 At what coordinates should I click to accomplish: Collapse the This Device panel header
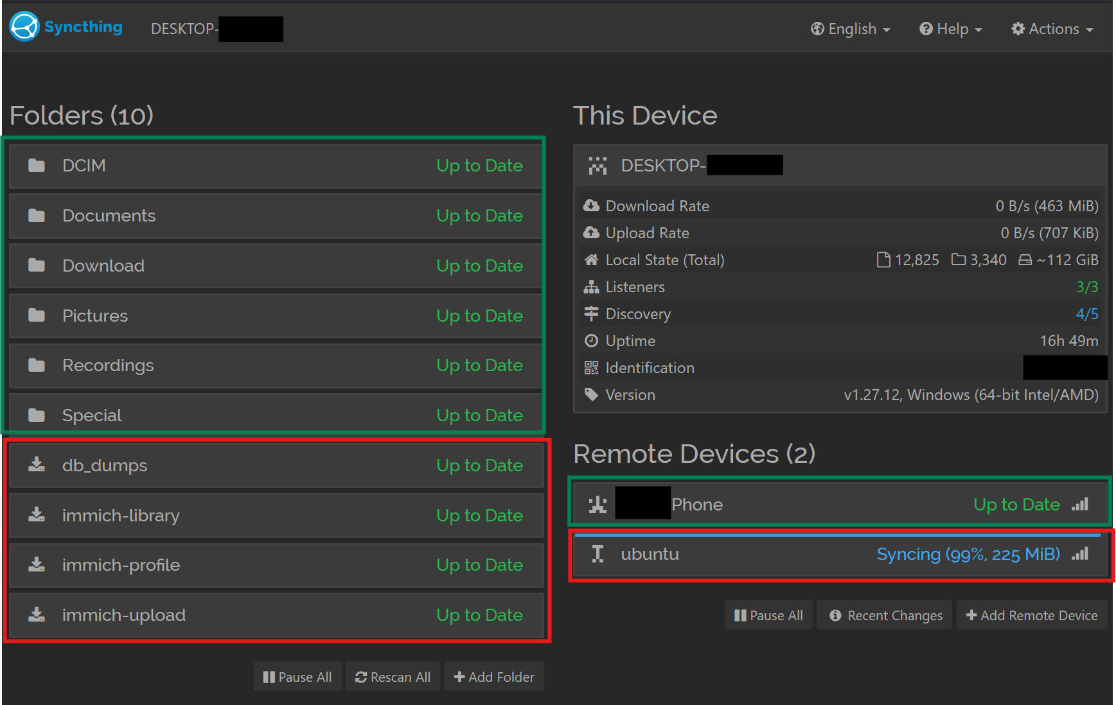[x=840, y=166]
